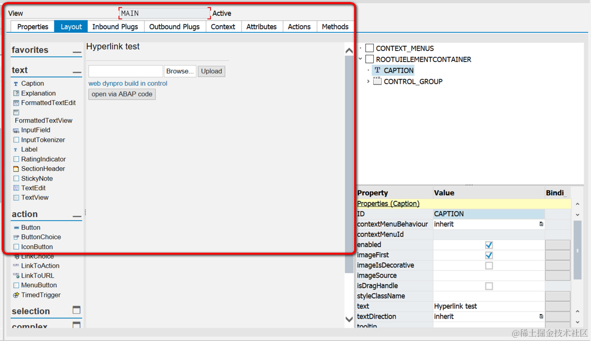Pick the MenuButton element icon

pos(16,285)
